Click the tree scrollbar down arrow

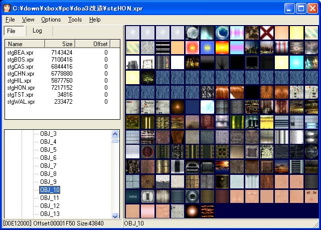point(115,216)
